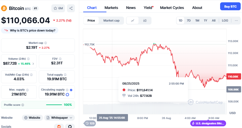Screen dimensions: 242x128
Task: Open the U.S. designates Bitc... news marker
Action: click(208, 123)
